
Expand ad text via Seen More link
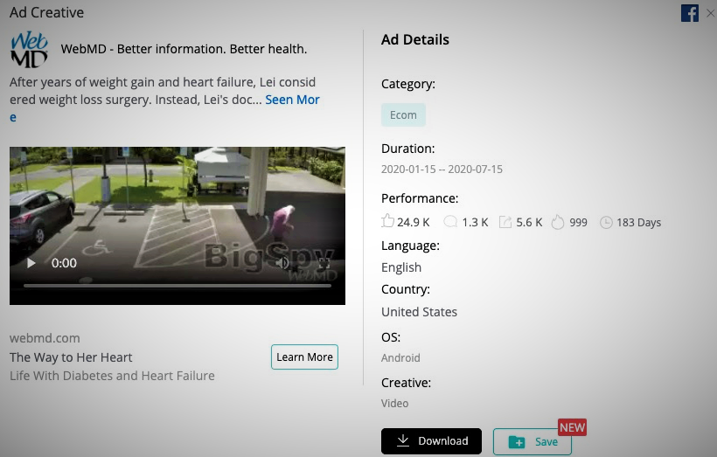pos(292,100)
